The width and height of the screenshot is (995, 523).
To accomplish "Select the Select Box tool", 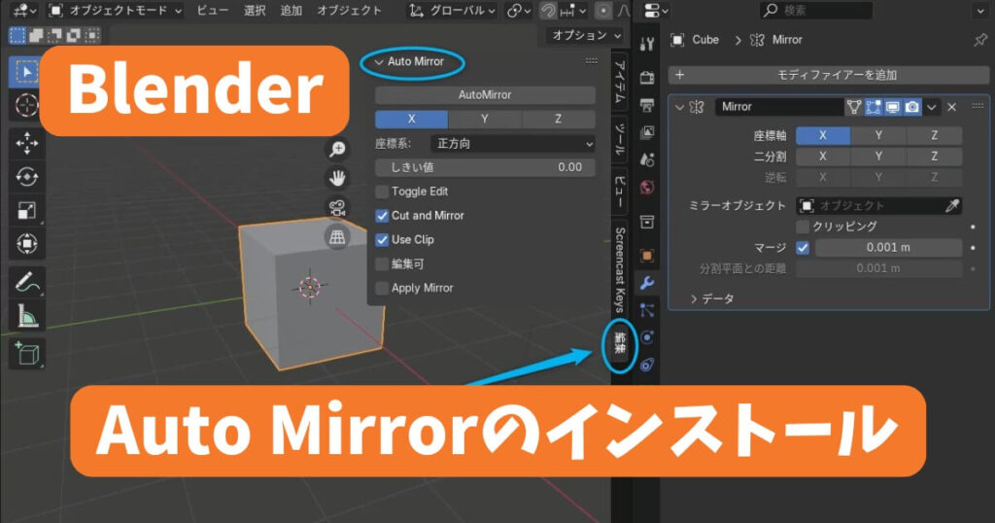I will [x=26, y=72].
